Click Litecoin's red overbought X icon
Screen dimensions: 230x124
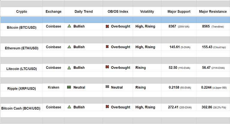107,67
